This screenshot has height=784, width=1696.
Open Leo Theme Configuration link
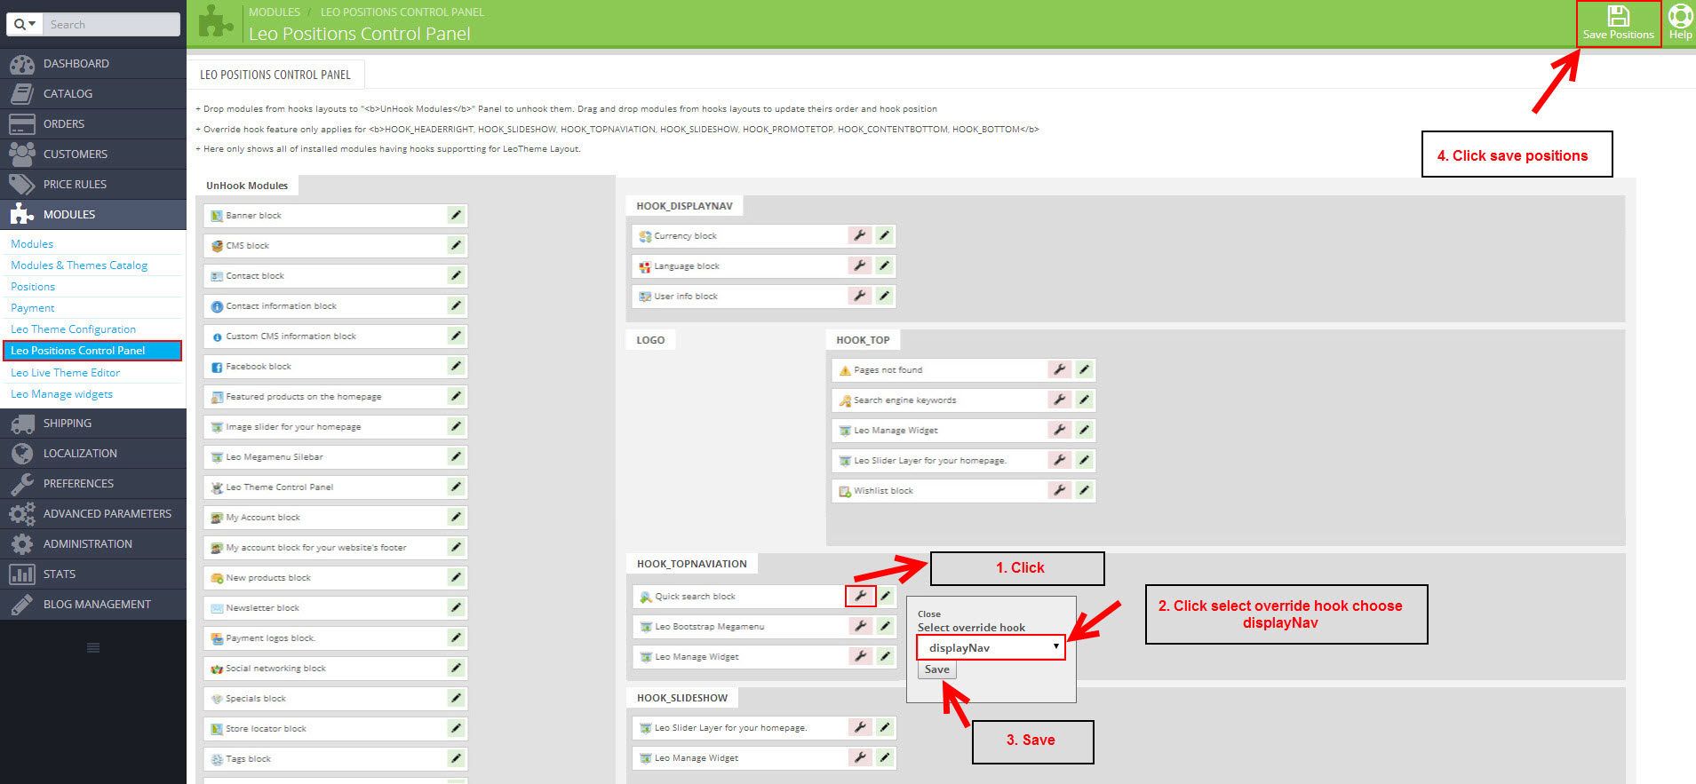pyautogui.click(x=73, y=329)
